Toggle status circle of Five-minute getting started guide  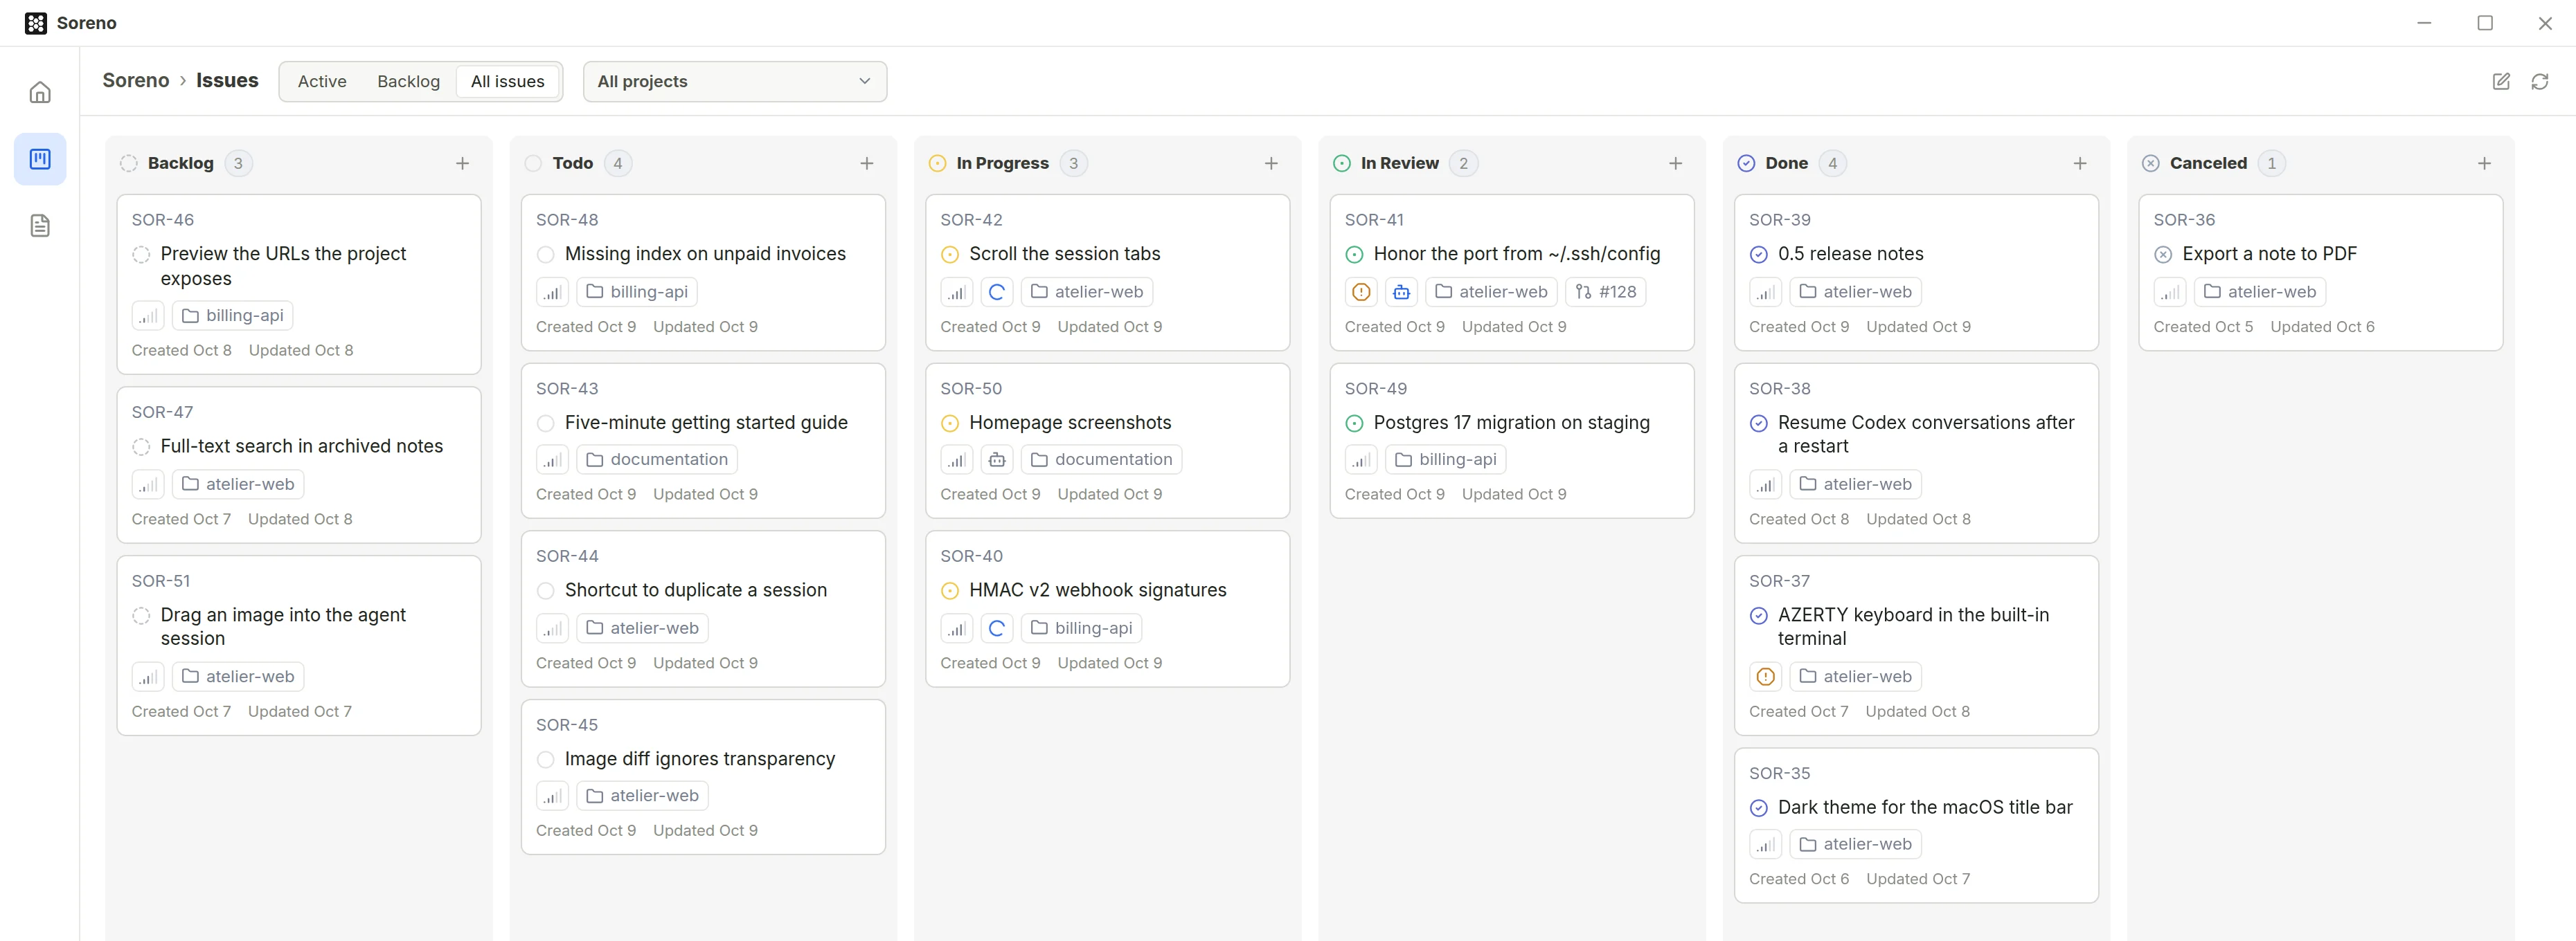[x=546, y=423]
